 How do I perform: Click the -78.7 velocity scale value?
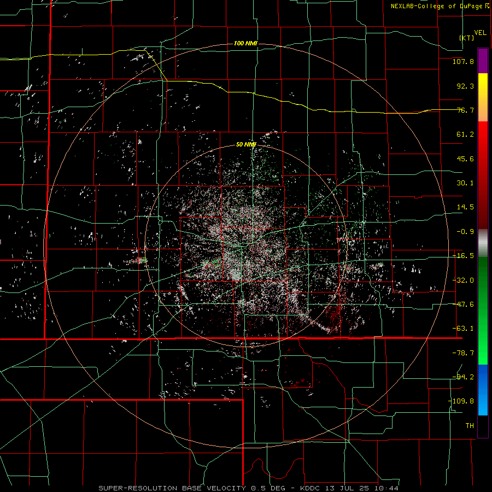tap(463, 353)
